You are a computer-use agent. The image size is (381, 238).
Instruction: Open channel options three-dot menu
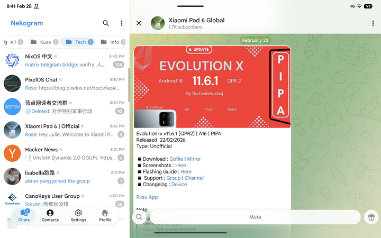point(373,23)
